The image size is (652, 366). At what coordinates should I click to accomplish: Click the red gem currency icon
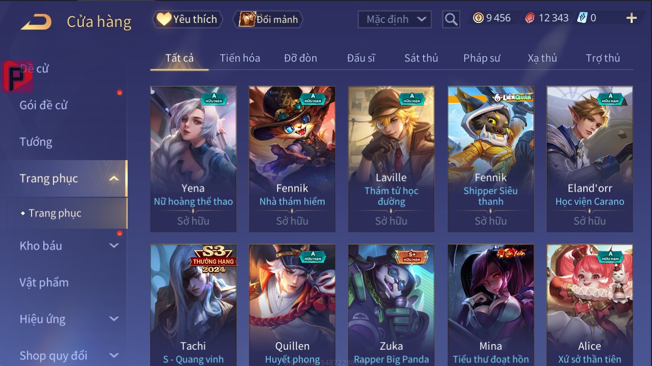[530, 18]
